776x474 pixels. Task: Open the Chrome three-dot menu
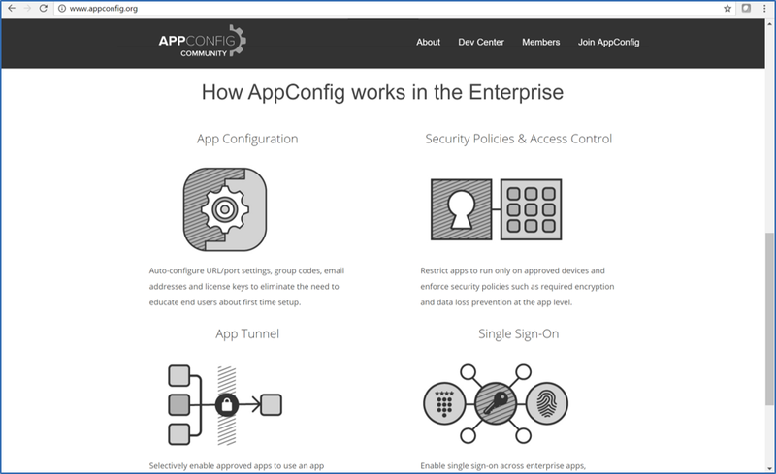point(764,8)
